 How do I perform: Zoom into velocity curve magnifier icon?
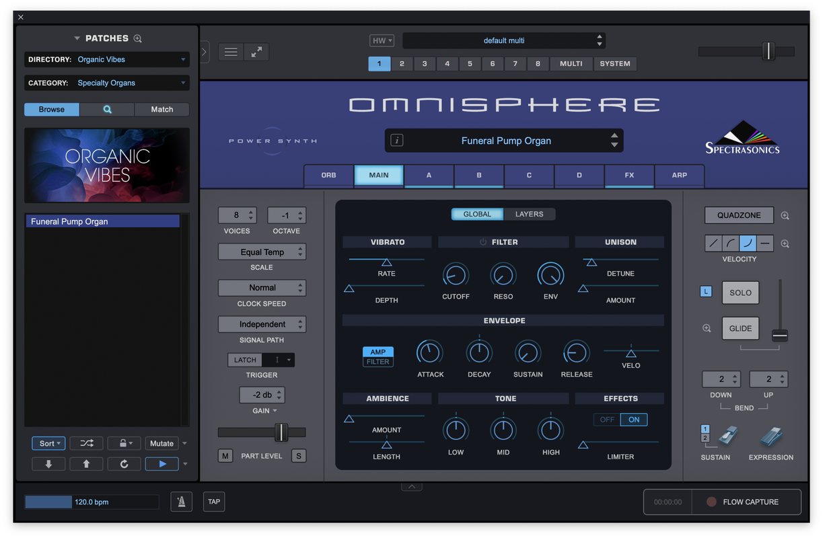(785, 244)
